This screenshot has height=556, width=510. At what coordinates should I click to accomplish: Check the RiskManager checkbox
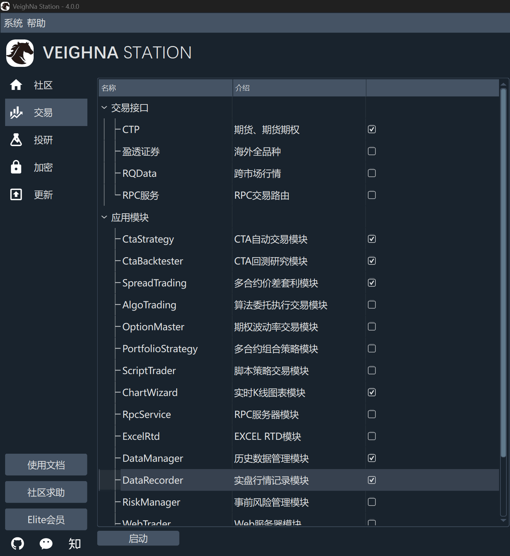tap(371, 502)
